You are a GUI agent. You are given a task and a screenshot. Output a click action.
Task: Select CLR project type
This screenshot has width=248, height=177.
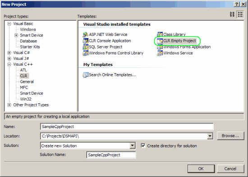(24, 76)
